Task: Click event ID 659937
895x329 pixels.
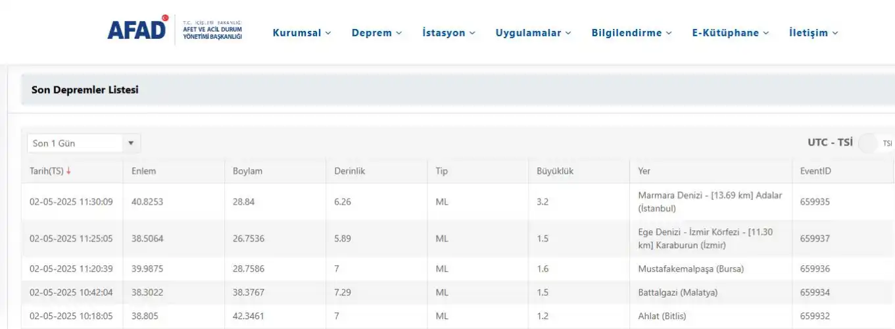Action: pyautogui.click(x=815, y=238)
